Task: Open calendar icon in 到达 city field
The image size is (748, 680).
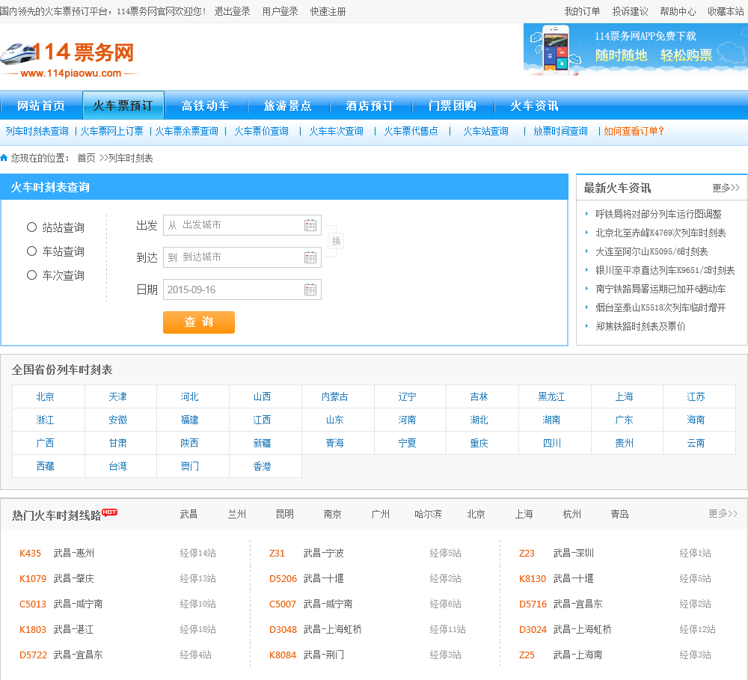Action: coord(310,257)
